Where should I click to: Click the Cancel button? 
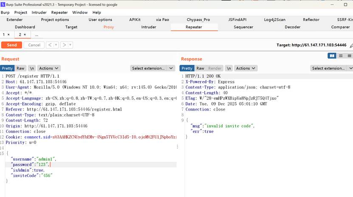(x=34, y=45)
